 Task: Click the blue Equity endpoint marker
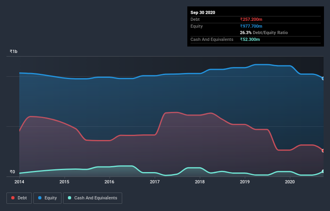(323, 79)
